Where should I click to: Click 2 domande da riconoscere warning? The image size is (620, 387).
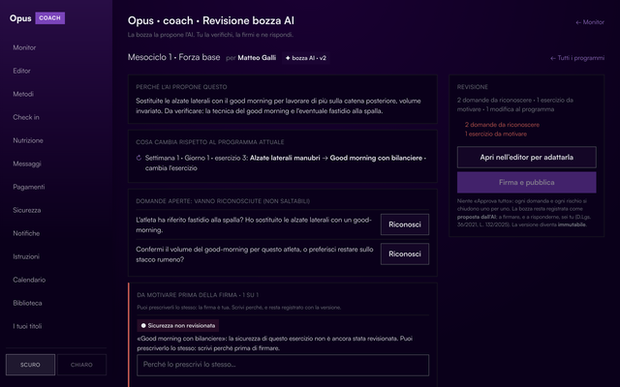click(502, 125)
